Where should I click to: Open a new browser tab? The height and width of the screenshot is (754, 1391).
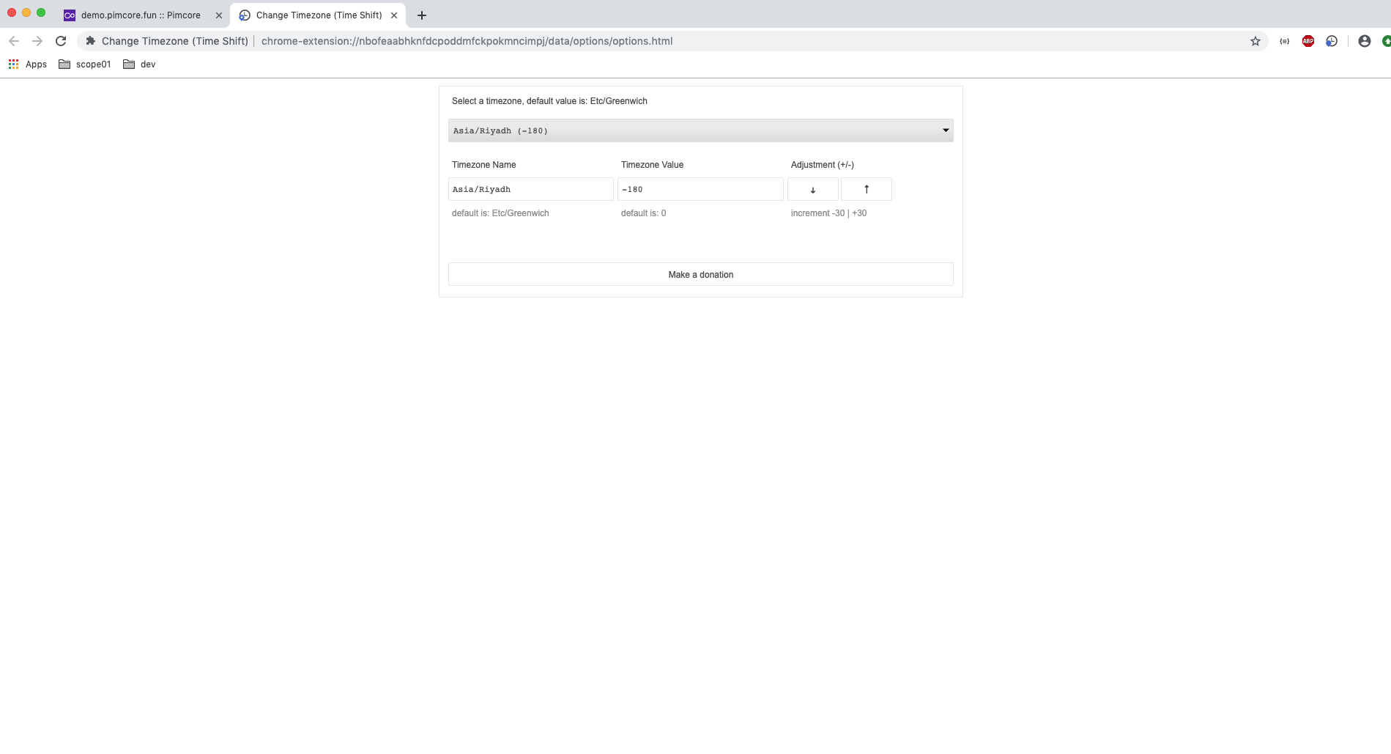point(422,15)
